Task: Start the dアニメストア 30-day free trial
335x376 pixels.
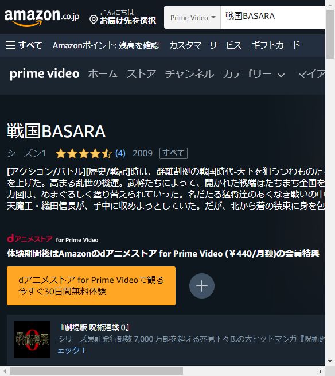Action: coord(91,286)
